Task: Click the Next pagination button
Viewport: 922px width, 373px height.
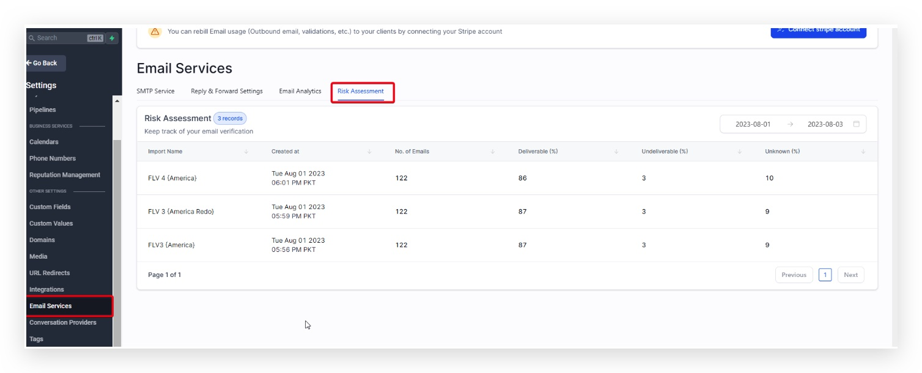Action: 851,275
